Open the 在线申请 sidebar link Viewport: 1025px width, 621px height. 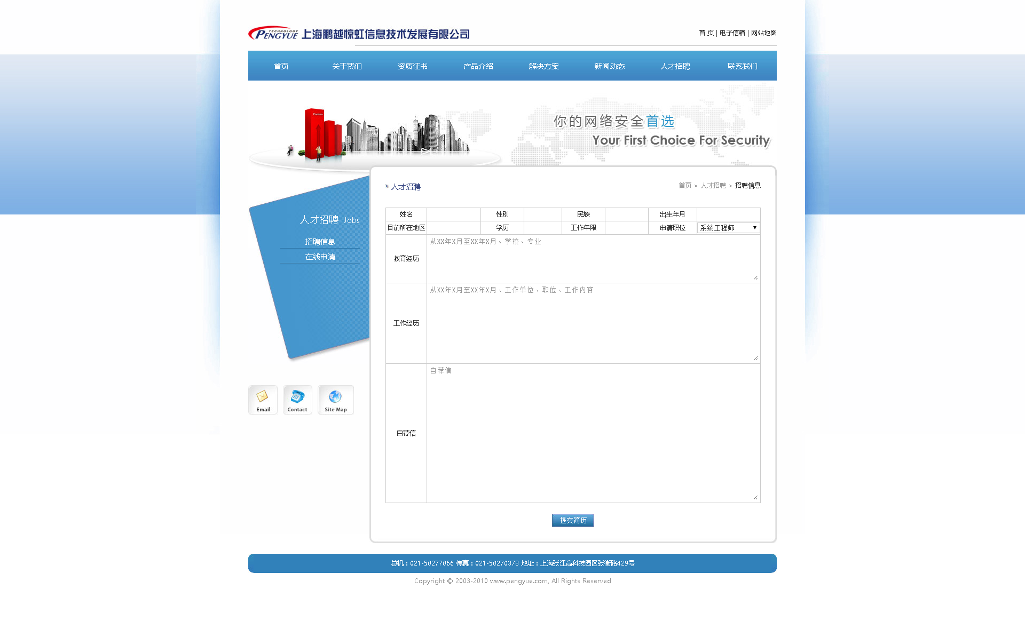[x=320, y=257]
